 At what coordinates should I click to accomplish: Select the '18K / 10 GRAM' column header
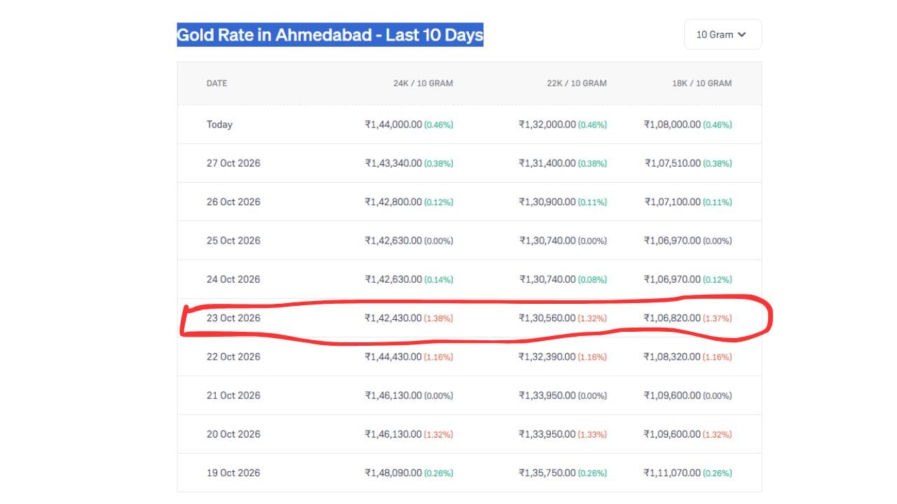click(701, 83)
